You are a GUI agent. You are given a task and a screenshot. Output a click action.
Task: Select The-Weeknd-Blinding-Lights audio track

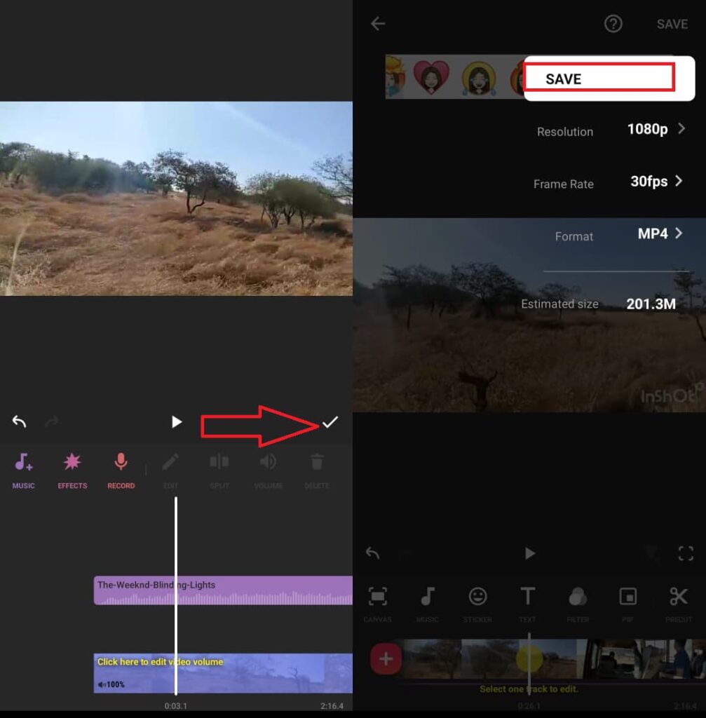click(223, 590)
